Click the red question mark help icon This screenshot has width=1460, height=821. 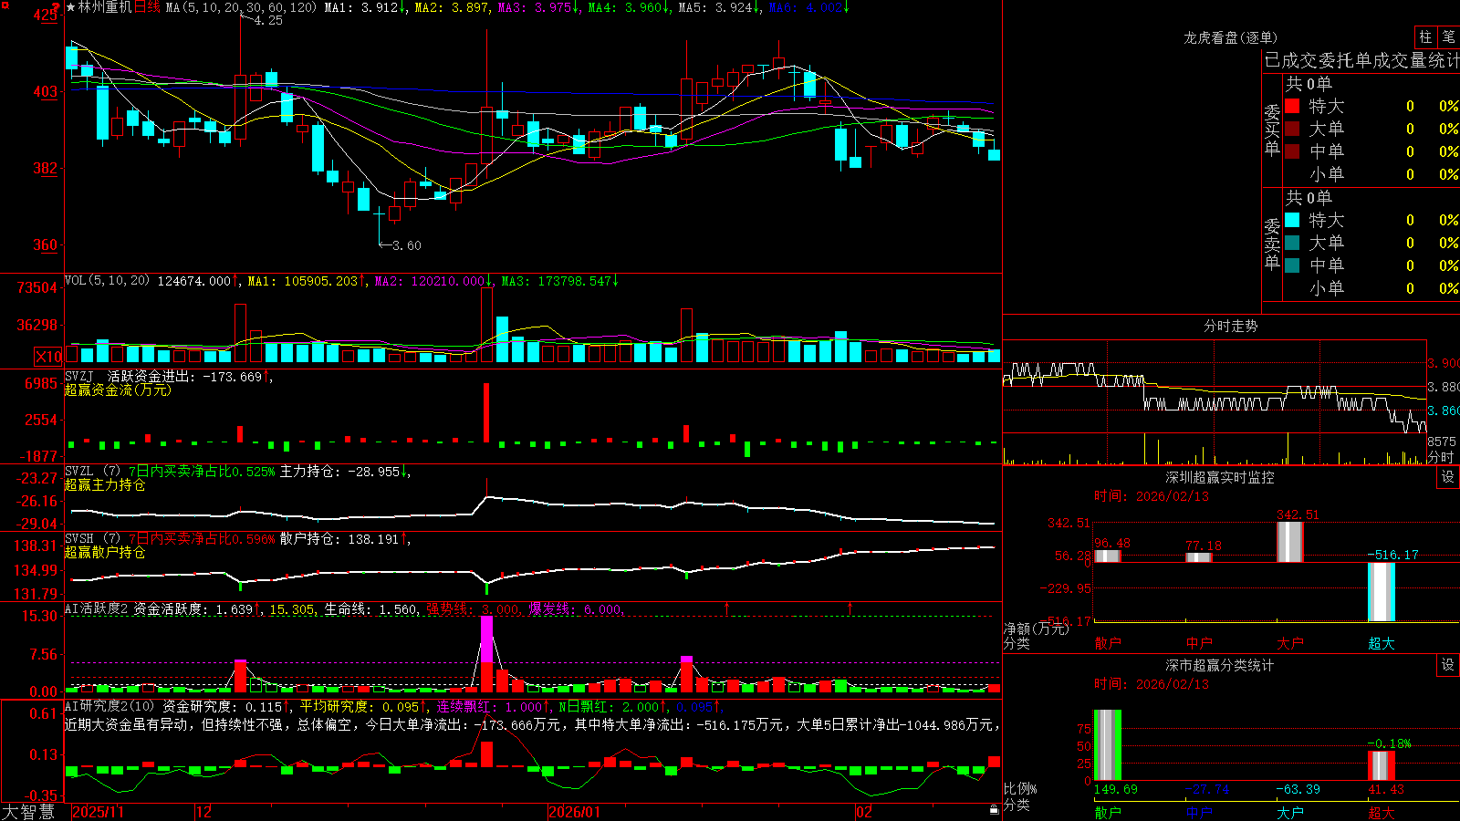click(x=56, y=7)
